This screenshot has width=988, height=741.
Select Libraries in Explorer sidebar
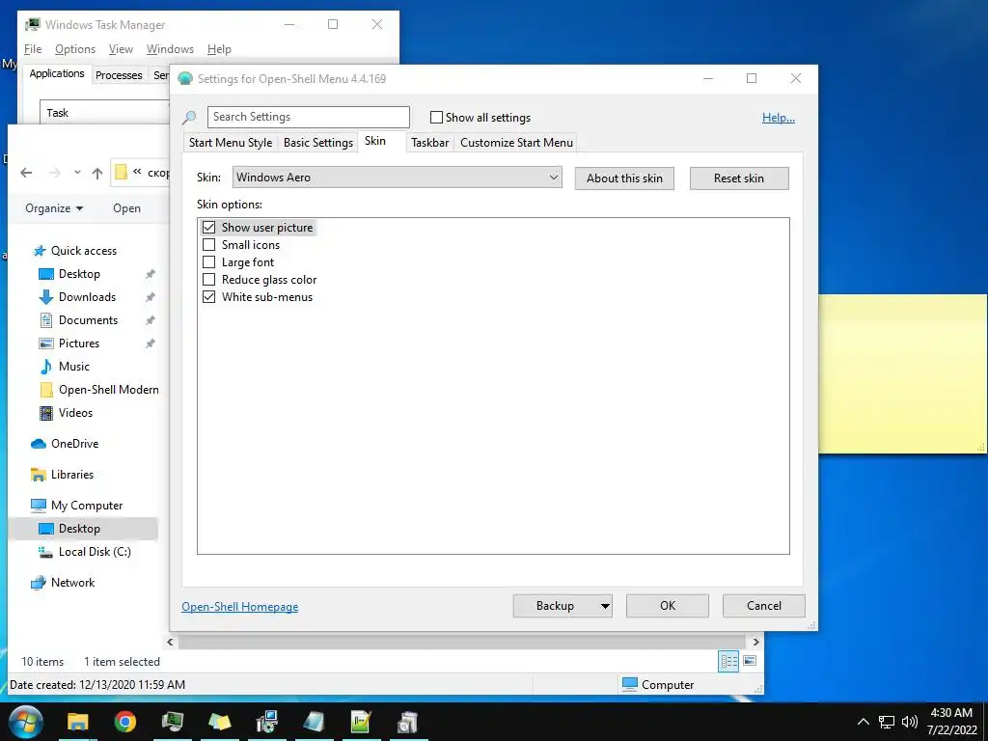click(x=71, y=475)
